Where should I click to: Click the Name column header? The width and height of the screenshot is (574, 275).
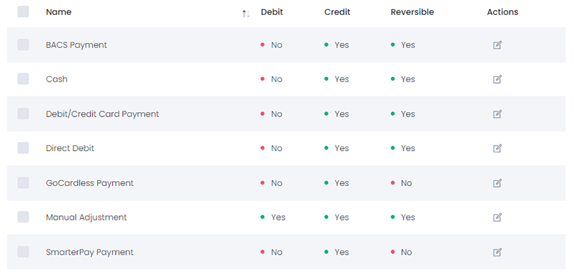click(x=58, y=12)
